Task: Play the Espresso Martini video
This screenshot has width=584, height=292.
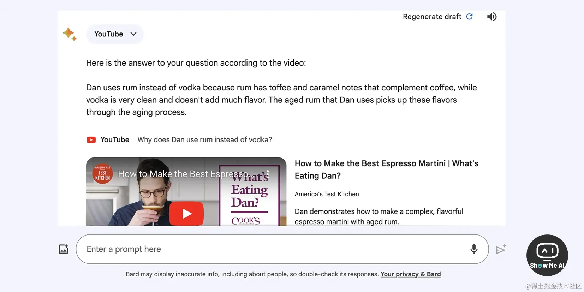Action: pyautogui.click(x=186, y=213)
